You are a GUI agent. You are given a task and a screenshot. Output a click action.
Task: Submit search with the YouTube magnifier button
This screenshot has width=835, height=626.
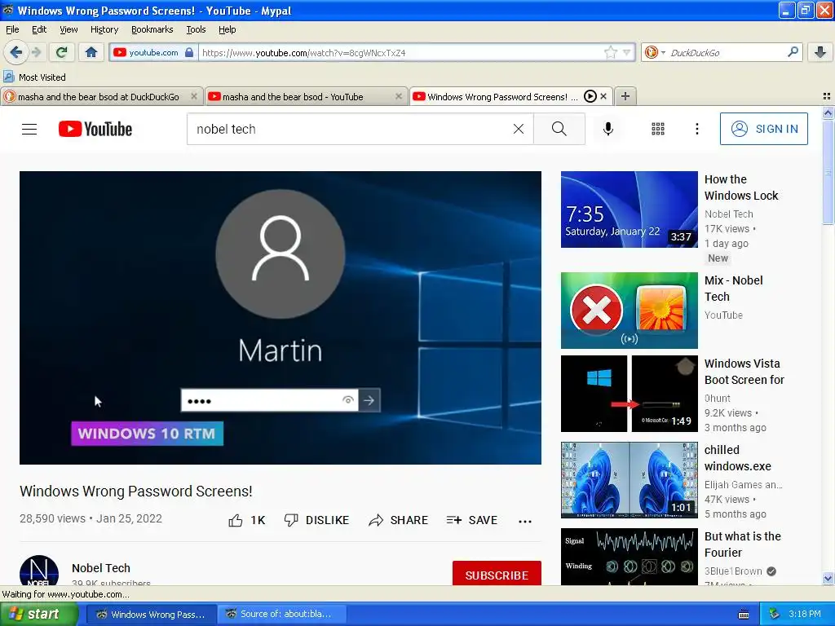tap(559, 129)
